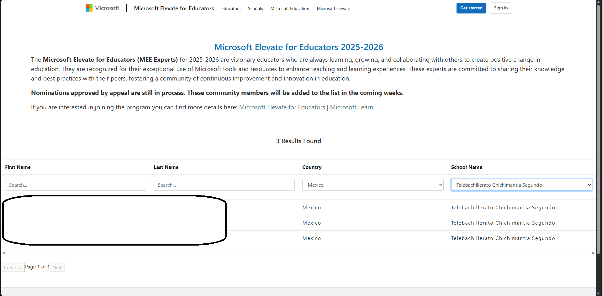Image resolution: width=602 pixels, height=296 pixels.
Task: Click the Country column header
Action: [x=312, y=167]
